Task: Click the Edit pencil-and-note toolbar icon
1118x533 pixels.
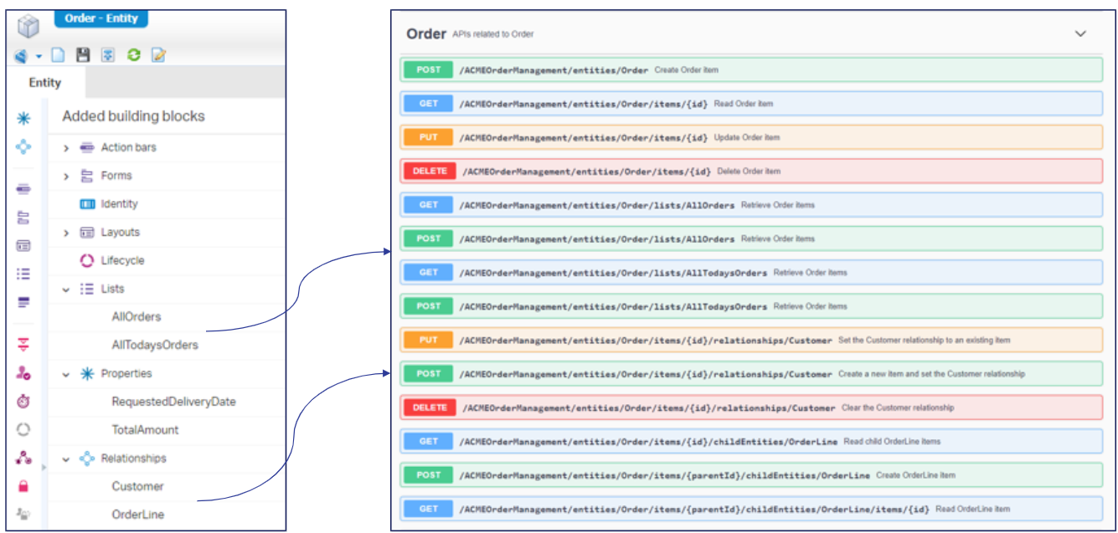Action: tap(158, 55)
